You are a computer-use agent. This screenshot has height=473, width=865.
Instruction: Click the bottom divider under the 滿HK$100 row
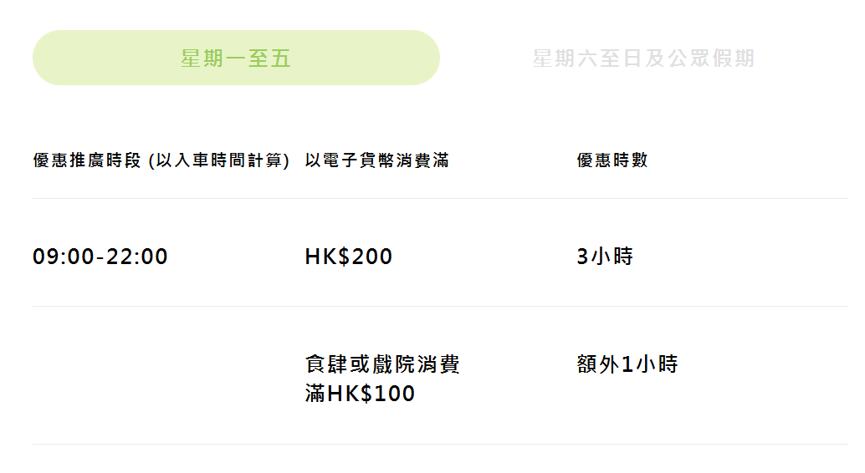point(440,444)
